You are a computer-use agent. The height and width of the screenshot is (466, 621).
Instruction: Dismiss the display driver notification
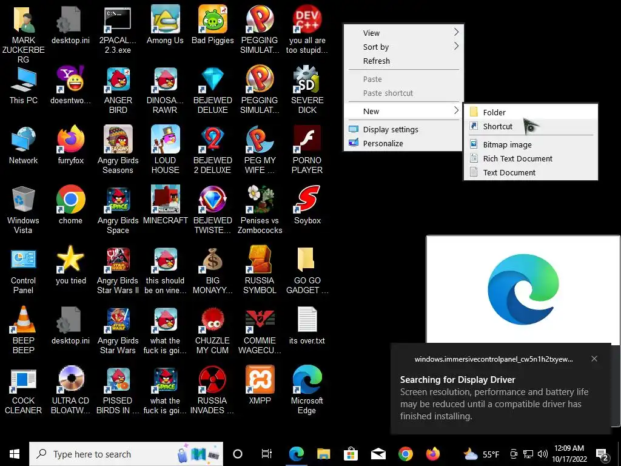(x=594, y=359)
